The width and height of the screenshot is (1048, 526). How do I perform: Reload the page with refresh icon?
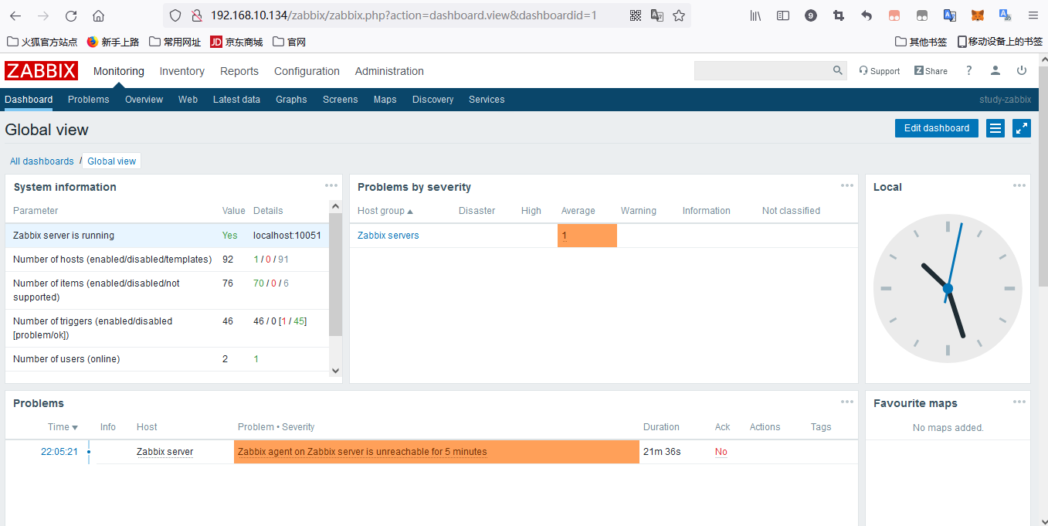coord(71,15)
